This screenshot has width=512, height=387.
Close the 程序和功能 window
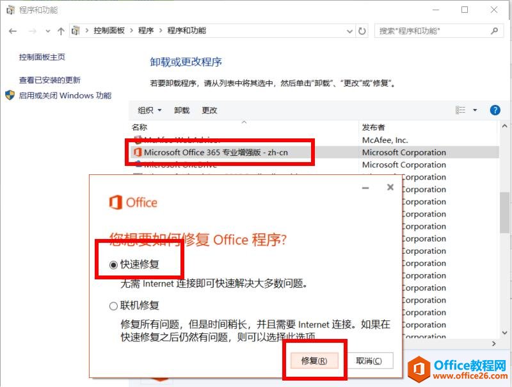(x=494, y=10)
